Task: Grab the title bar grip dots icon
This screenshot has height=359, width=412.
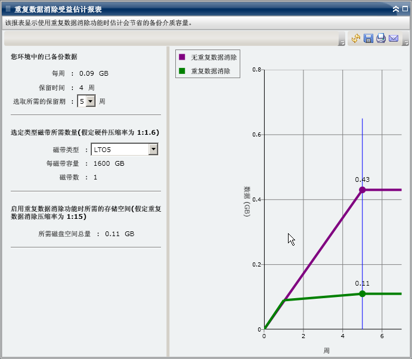Action: pyautogui.click(x=8, y=9)
